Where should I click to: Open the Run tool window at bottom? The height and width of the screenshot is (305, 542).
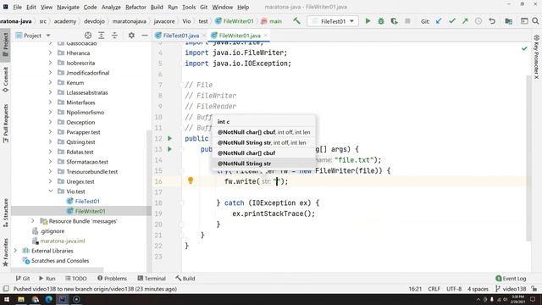pos(47,279)
